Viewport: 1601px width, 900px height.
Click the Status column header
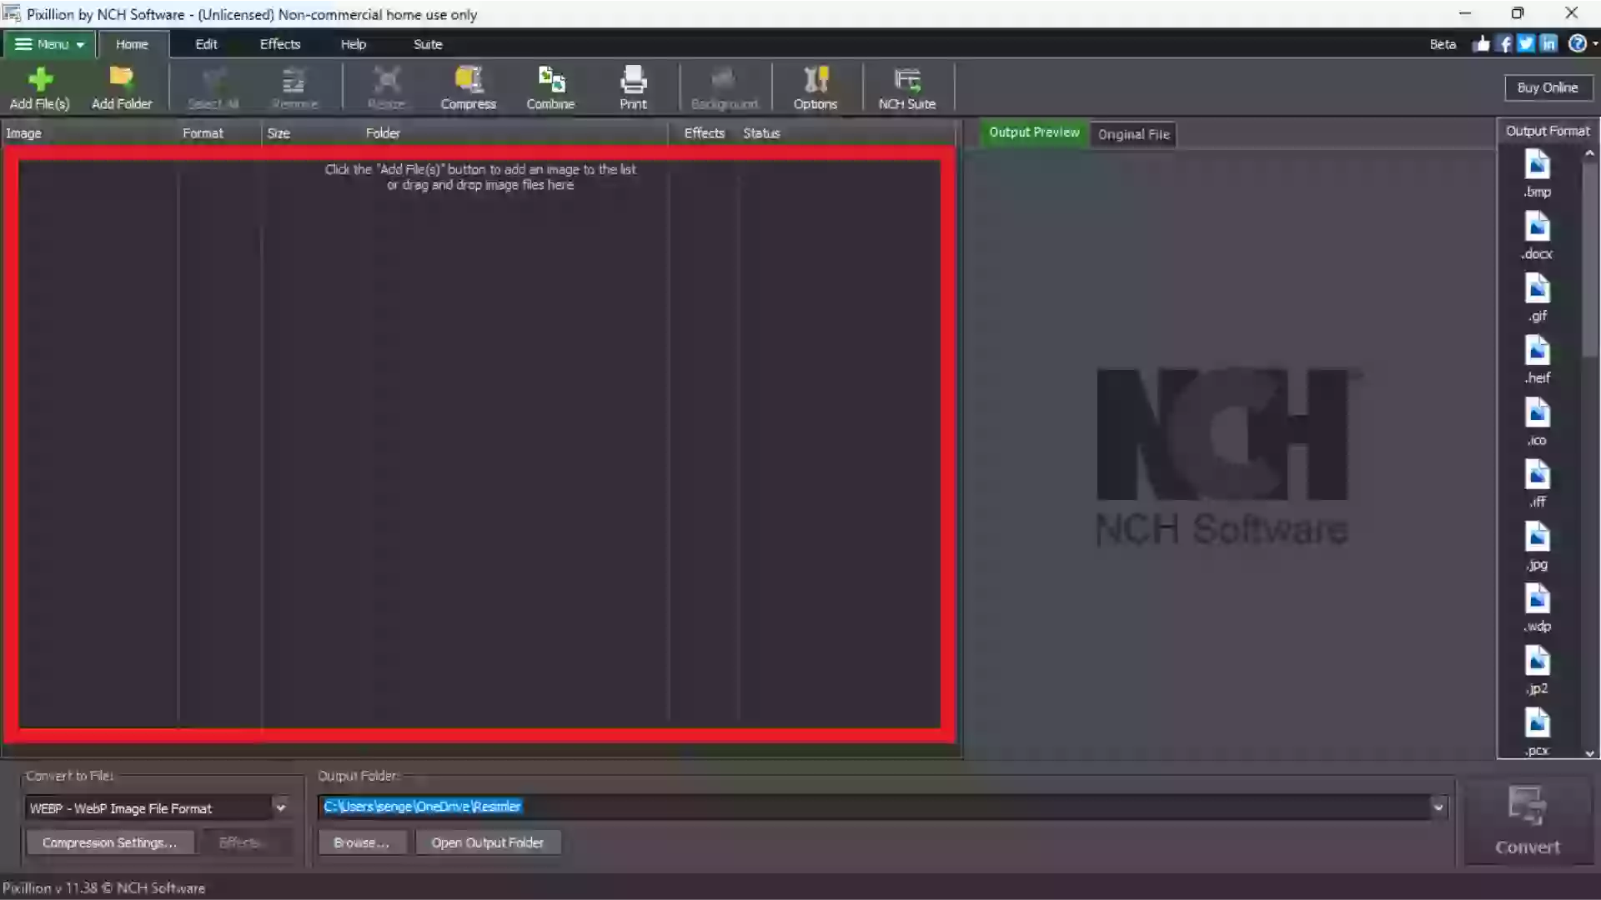click(846, 133)
